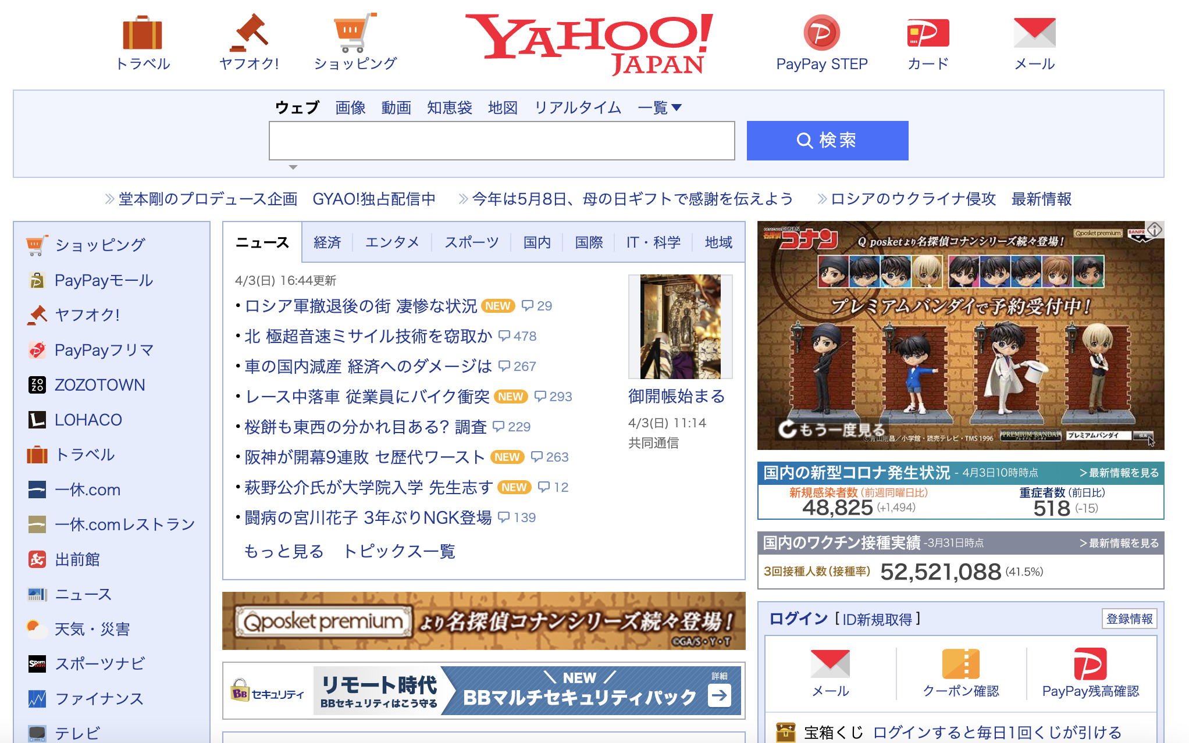The height and width of the screenshot is (743, 1189).
Task: Open PayPay balance check icon
Action: tap(1090, 664)
